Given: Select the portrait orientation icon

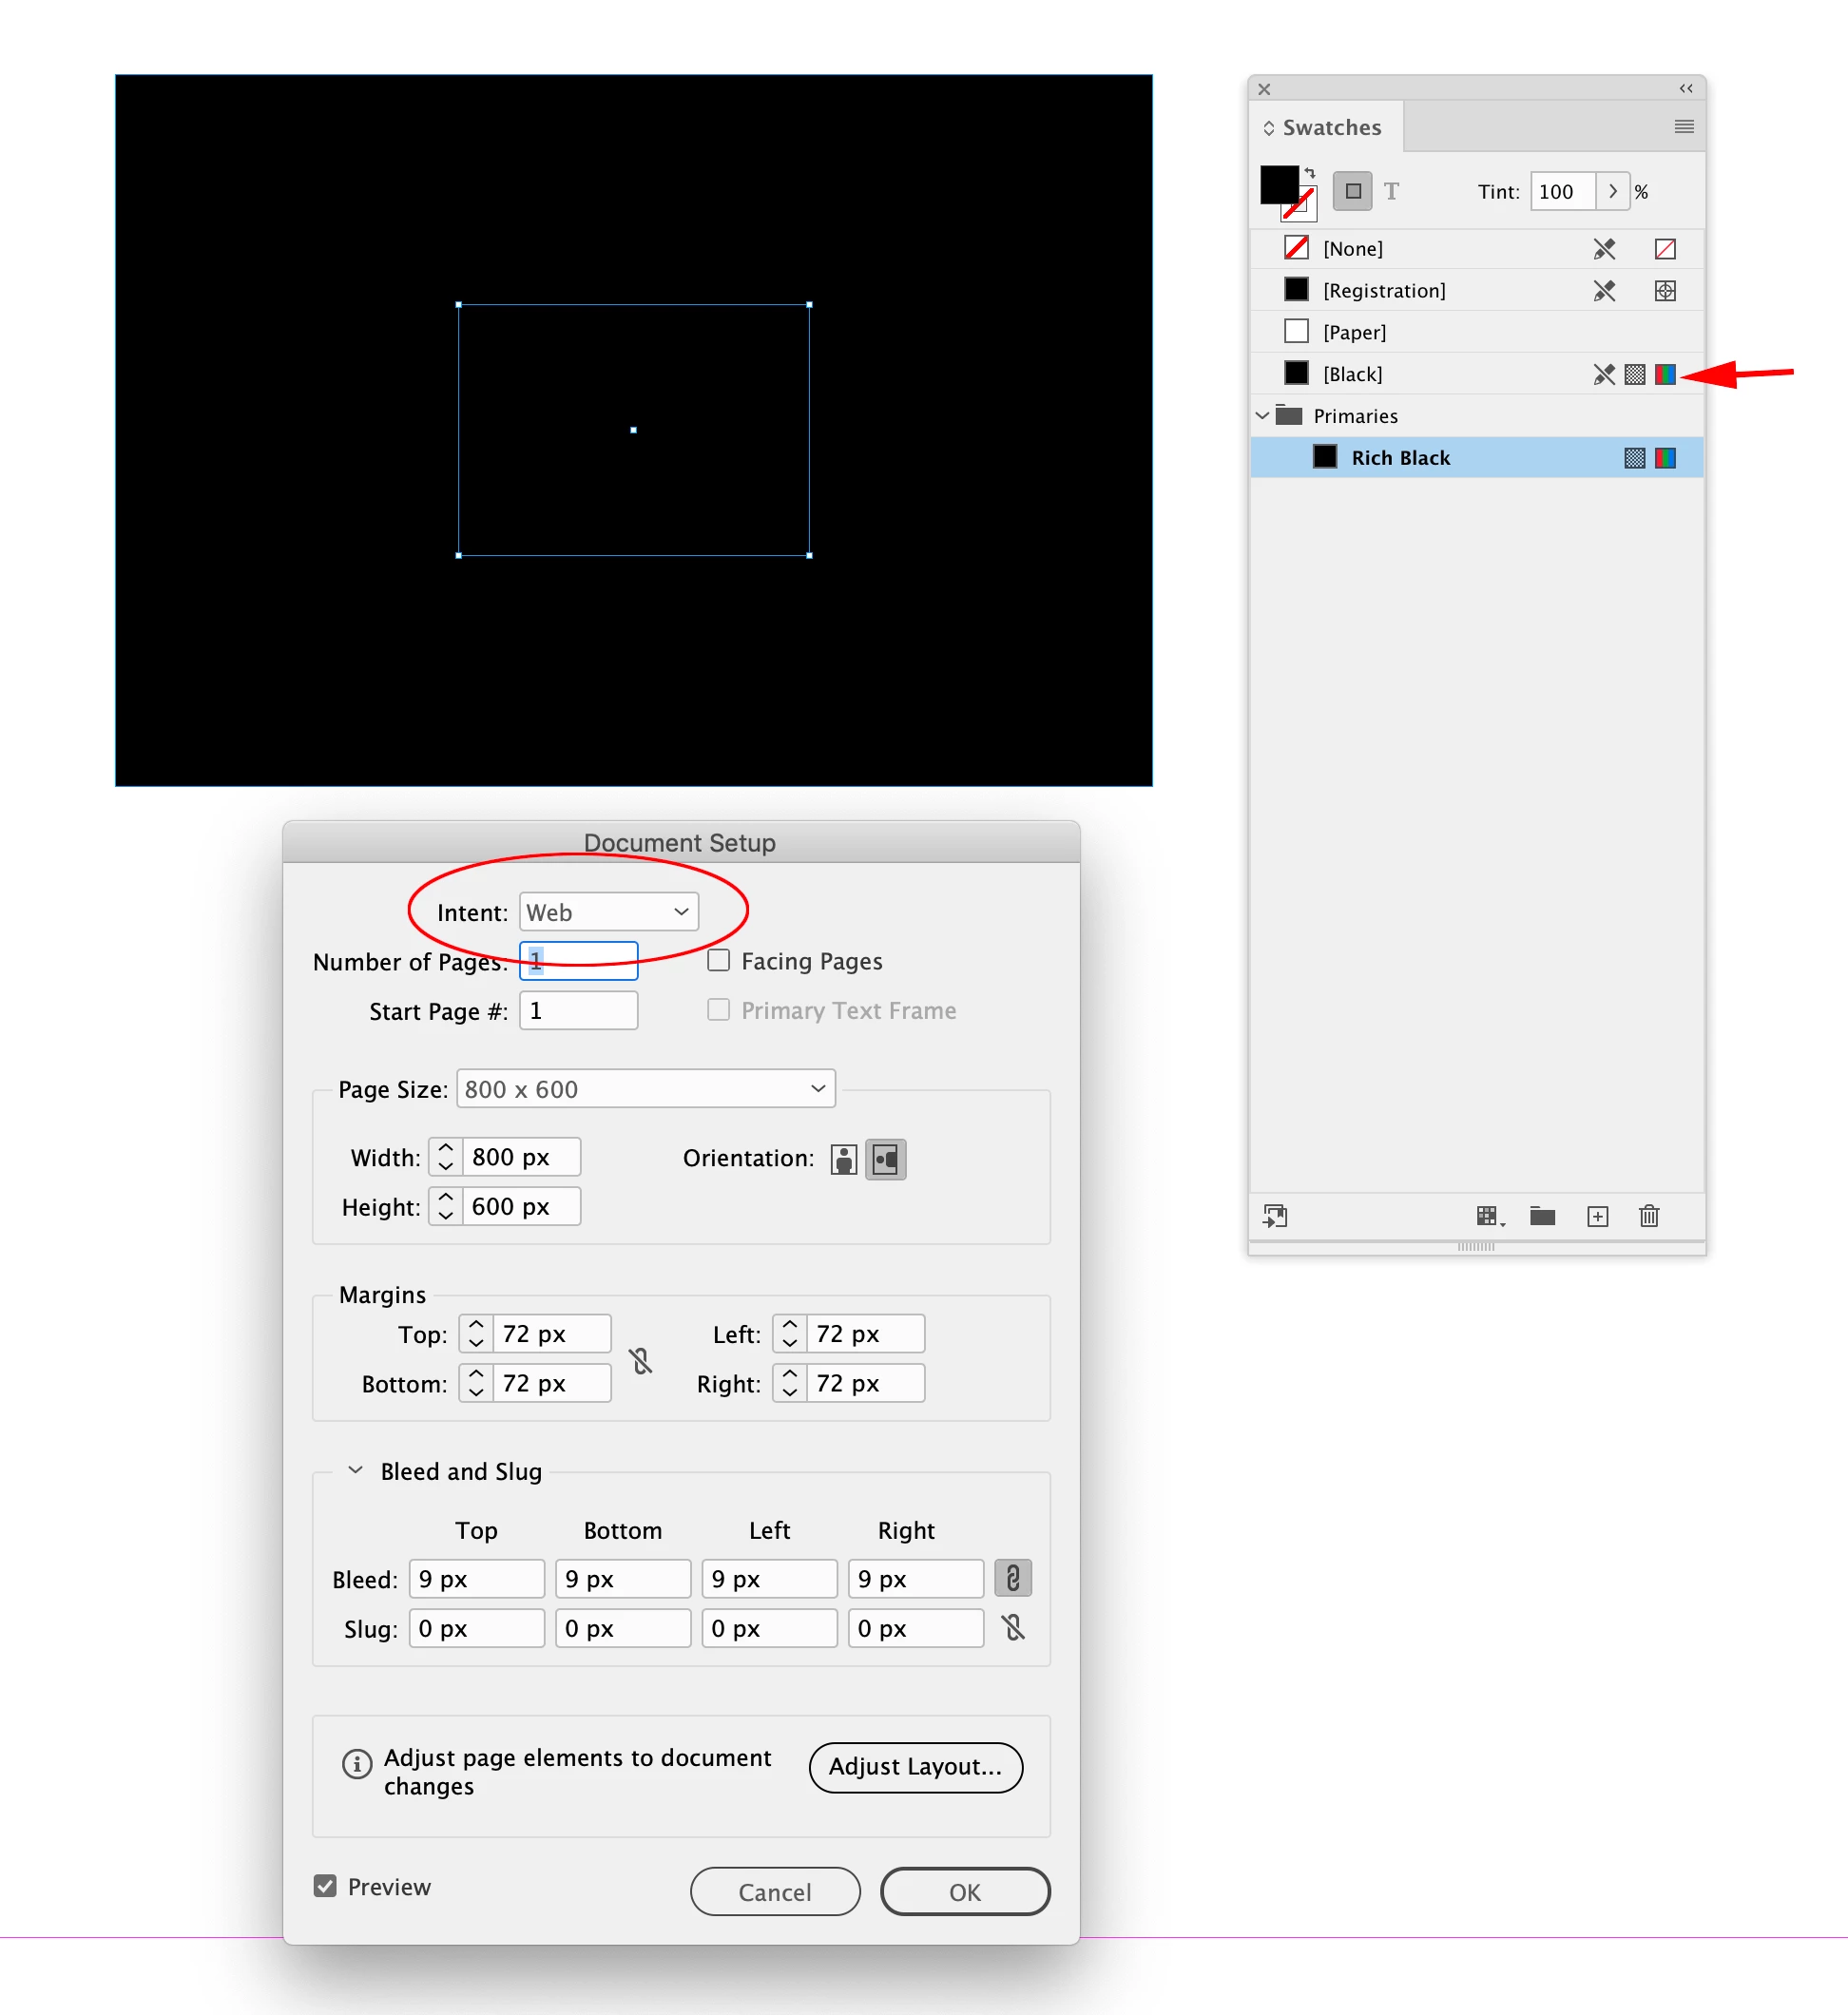Looking at the screenshot, I should 844,1159.
